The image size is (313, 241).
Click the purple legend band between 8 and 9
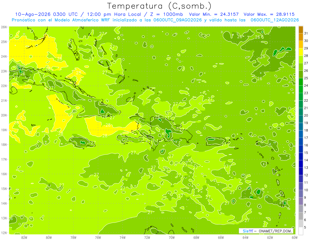coord(301,201)
